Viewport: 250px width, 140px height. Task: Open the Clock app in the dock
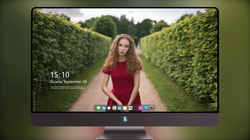coord(109,108)
